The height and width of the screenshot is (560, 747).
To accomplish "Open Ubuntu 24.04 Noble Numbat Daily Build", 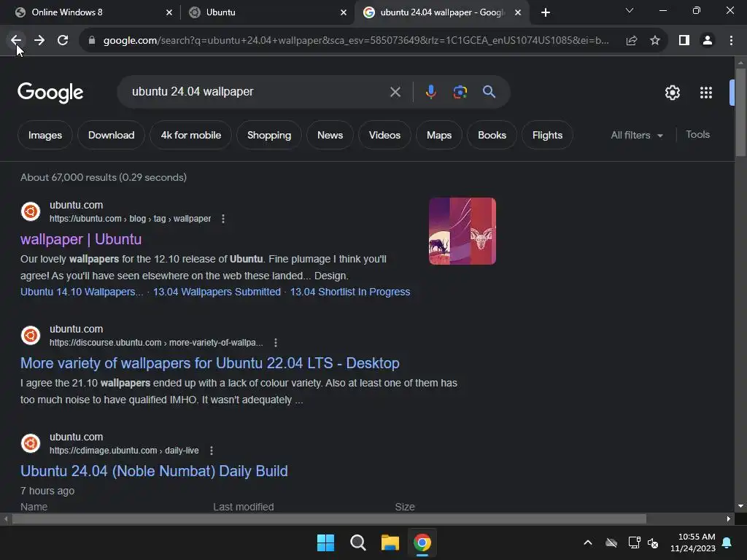I will click(x=154, y=471).
